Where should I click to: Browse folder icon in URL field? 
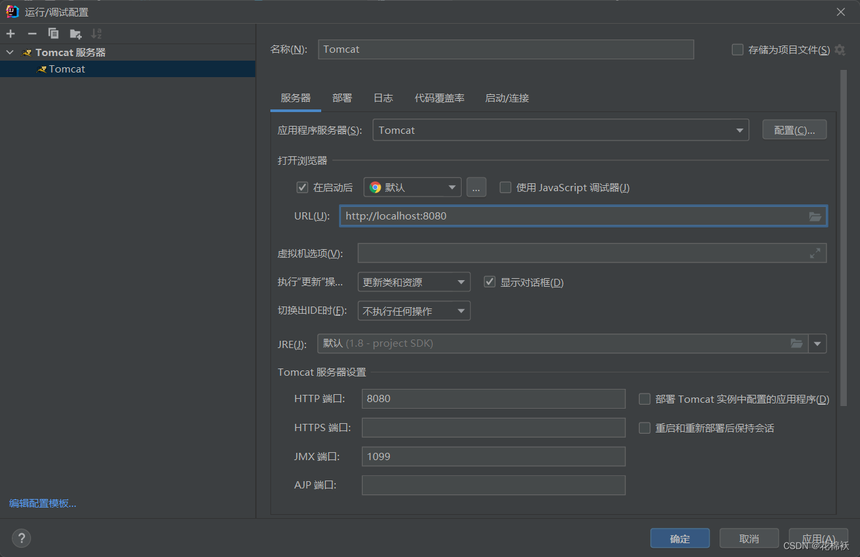click(815, 216)
